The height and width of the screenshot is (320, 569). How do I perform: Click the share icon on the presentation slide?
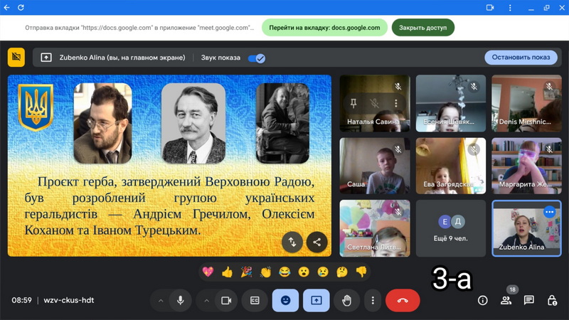(317, 242)
